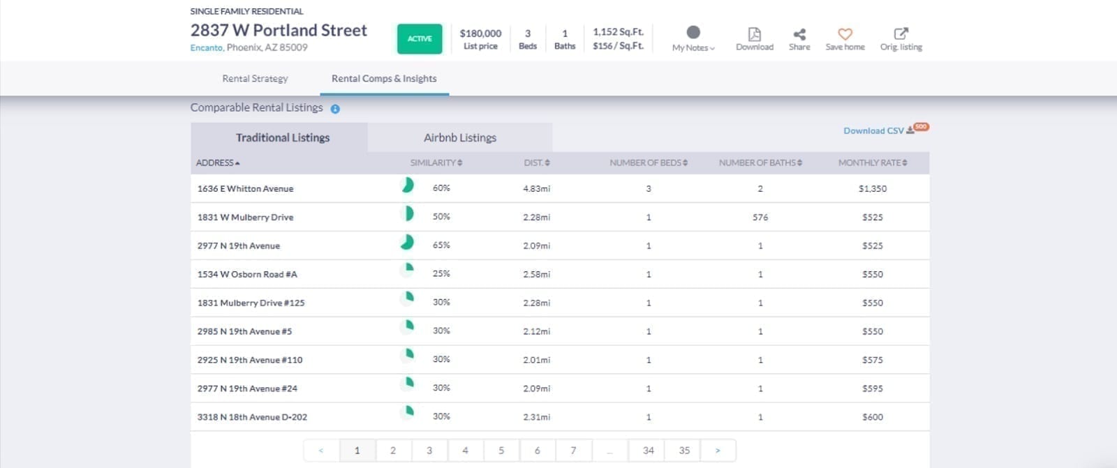Open the 1831 W Mulberry Drive row
The height and width of the screenshot is (468, 1117).
point(246,217)
